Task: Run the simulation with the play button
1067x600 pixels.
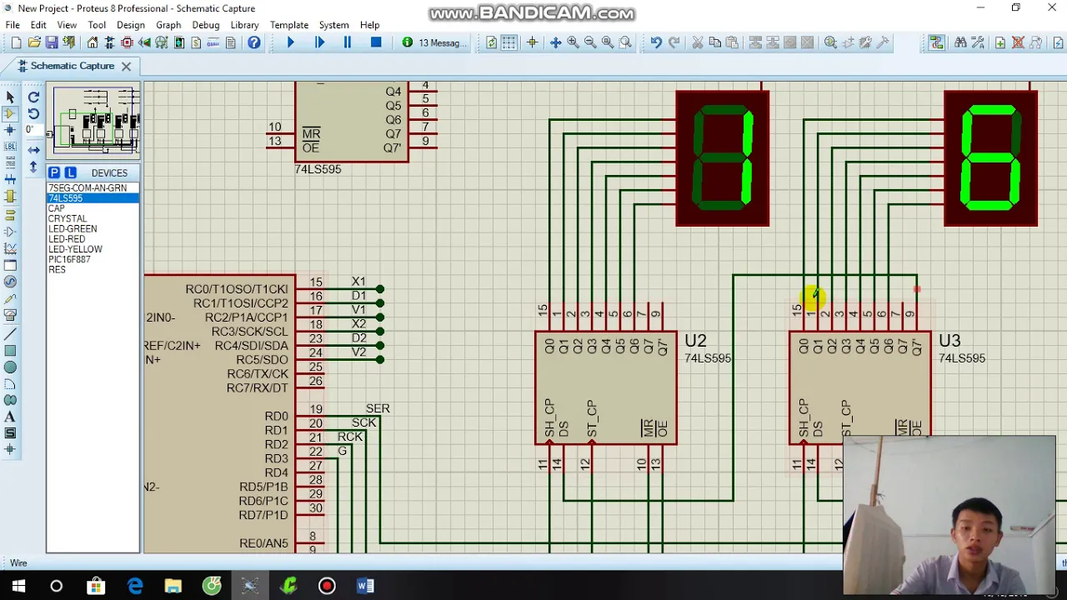Action: click(290, 42)
